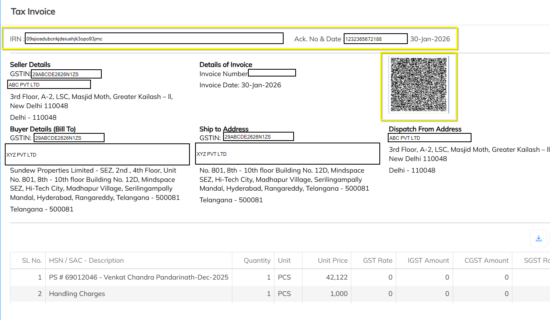The image size is (550, 320).
Task: Click the Ship to Address name box
Action: [287, 154]
